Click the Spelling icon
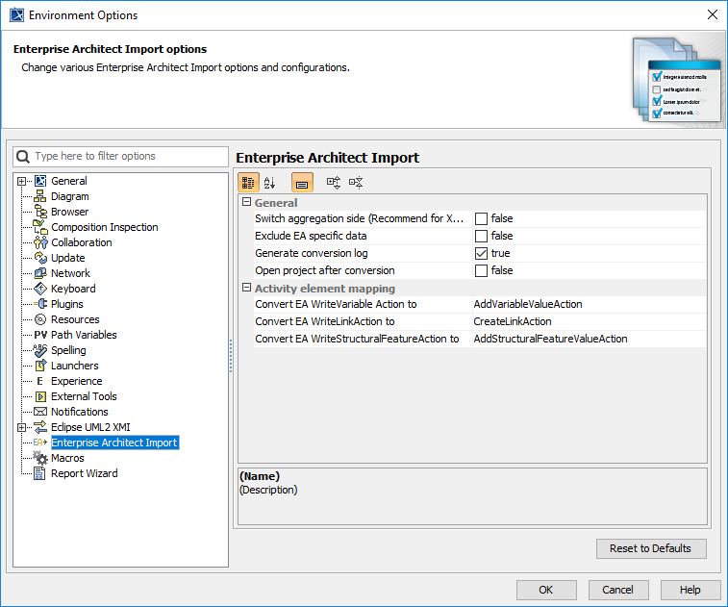This screenshot has height=607, width=728. tap(40, 350)
